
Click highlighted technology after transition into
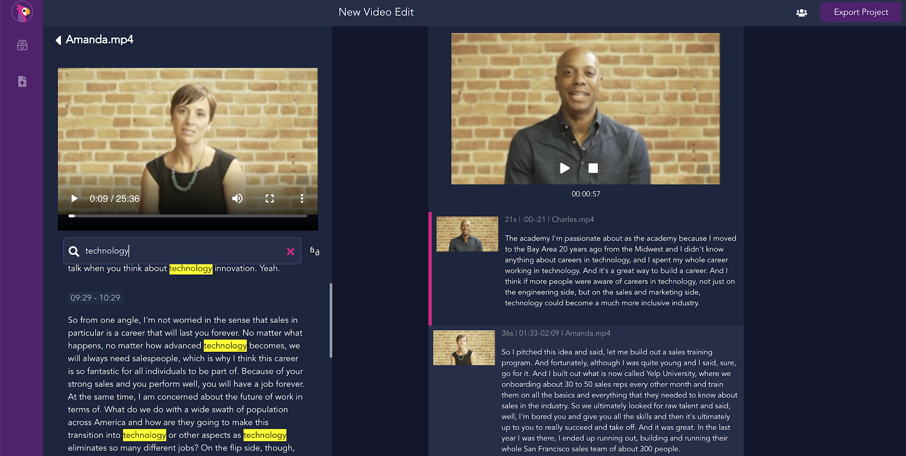[144, 435]
